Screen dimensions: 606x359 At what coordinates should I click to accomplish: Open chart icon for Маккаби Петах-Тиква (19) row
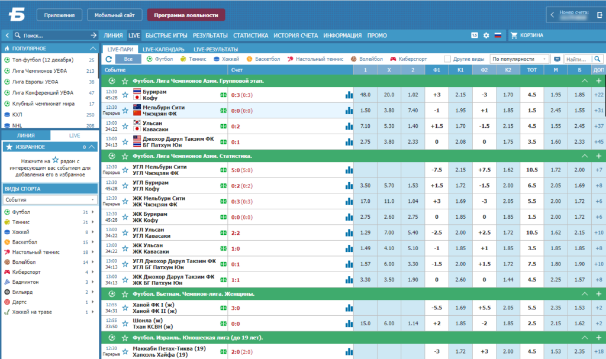pyautogui.click(x=349, y=352)
